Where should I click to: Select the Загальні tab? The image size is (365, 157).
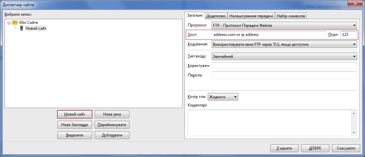[x=195, y=15]
